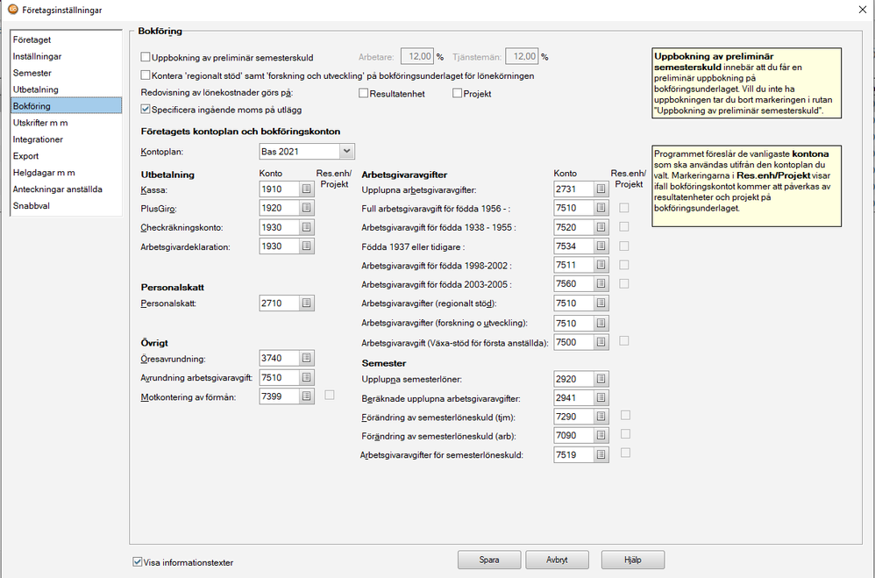Open account lookup for Växa-stöd row
This screenshot has width=875, height=578.
(x=601, y=342)
